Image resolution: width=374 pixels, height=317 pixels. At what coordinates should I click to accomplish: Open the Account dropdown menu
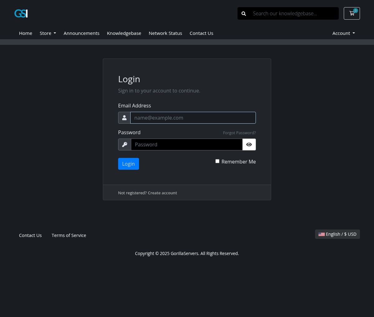point(343,33)
